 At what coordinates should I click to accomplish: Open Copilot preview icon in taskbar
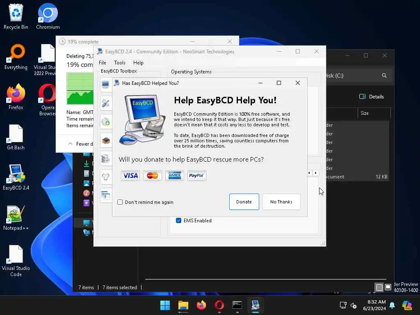(x=407, y=305)
